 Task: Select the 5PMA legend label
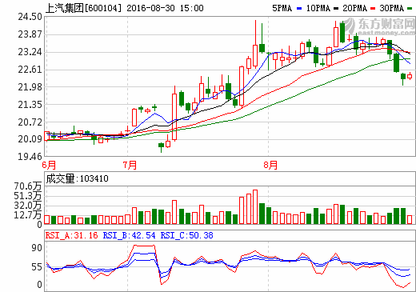282,8
